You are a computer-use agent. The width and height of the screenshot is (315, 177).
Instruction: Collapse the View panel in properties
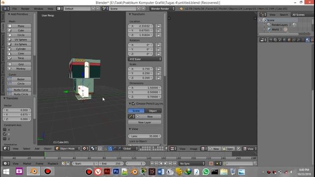click(130, 129)
